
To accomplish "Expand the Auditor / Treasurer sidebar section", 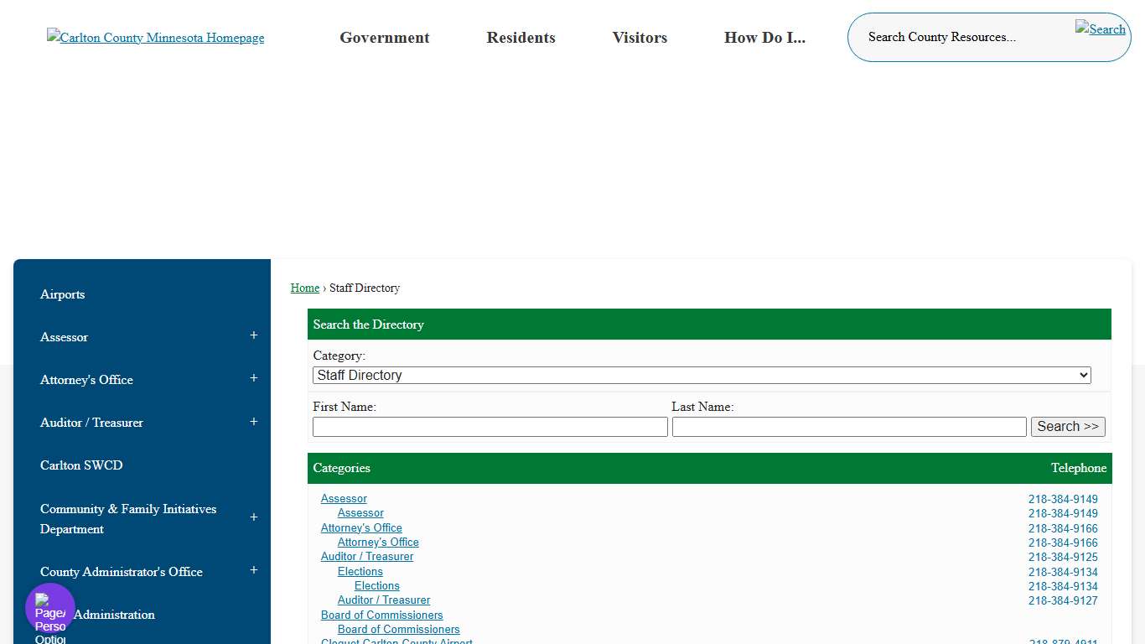I will tap(253, 421).
